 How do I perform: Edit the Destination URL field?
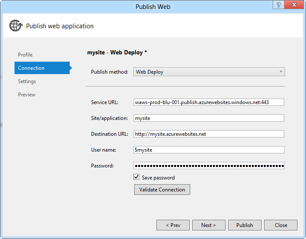[209, 134]
